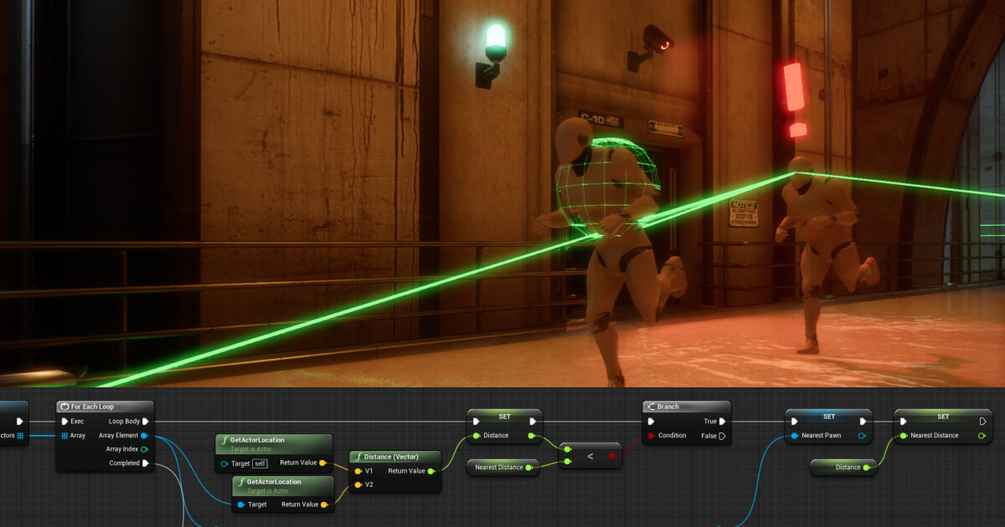Screen dimensions: 1005x527
Task: Click the red Condition pin on Branch
Action: 651,436
